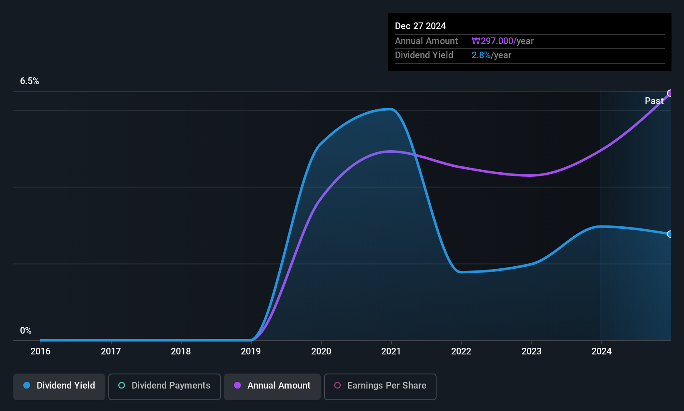
Task: Enable the Dividend Payments series
Action: coord(165,386)
